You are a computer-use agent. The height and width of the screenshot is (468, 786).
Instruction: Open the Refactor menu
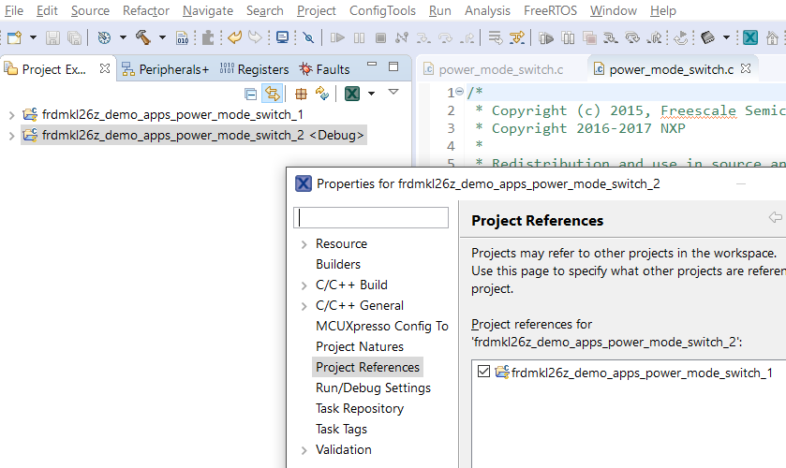click(146, 10)
